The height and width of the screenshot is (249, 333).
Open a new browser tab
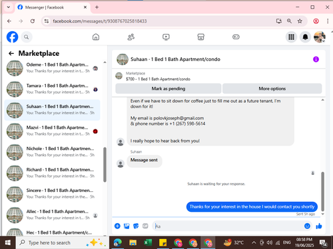[97, 7]
